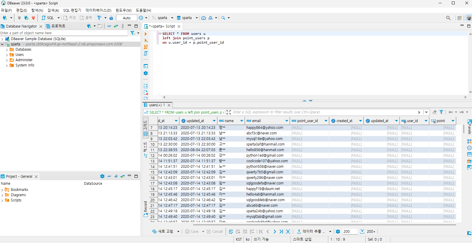472x243 pixels.
Task: Click the magnifier search icon near sparta selectors
Action: pos(223,18)
